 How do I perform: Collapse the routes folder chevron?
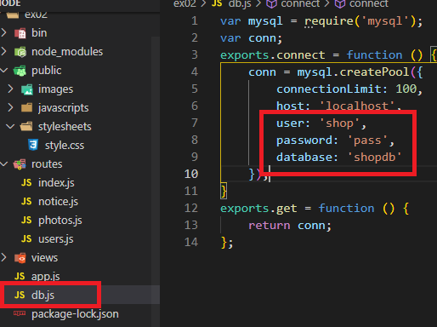coord(3,164)
